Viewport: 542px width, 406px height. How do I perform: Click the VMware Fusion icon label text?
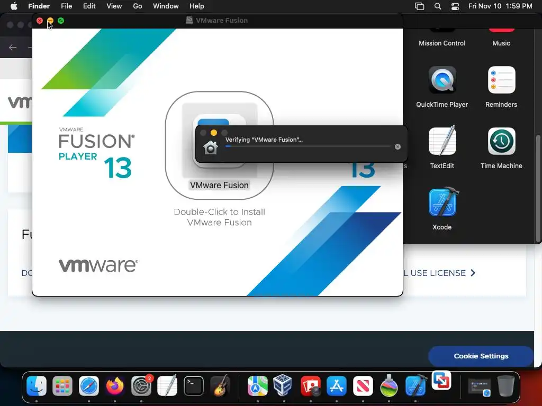(219, 186)
